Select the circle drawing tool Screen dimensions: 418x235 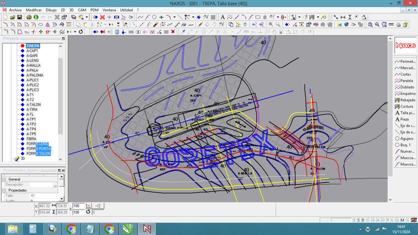coord(154,17)
